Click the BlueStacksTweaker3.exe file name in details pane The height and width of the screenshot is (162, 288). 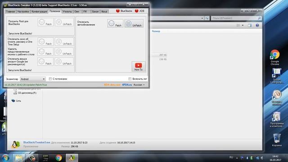tap(37, 142)
